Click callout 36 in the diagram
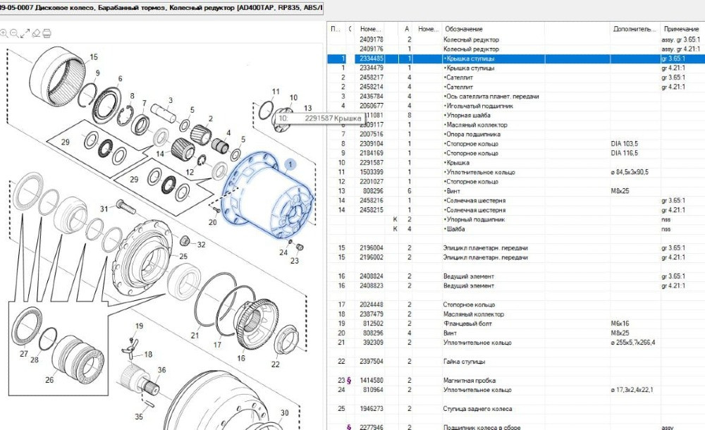This screenshot has height=430, width=705. point(161,370)
